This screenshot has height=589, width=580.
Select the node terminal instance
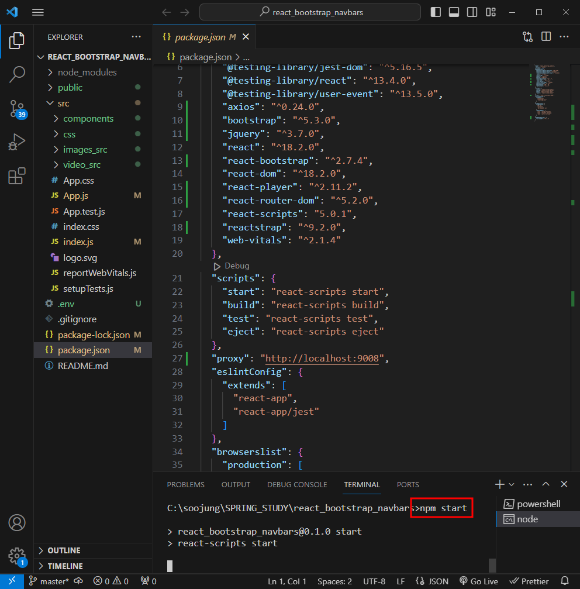point(538,519)
